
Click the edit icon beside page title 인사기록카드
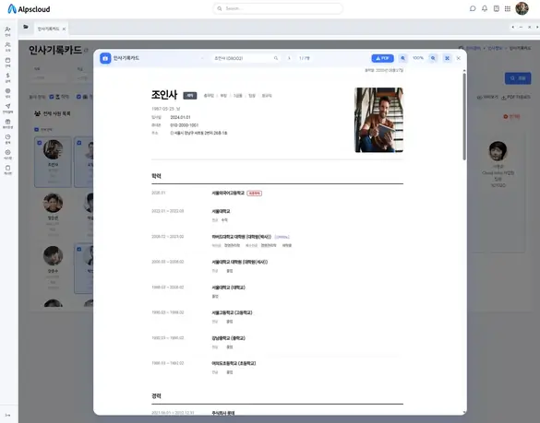(x=86, y=50)
